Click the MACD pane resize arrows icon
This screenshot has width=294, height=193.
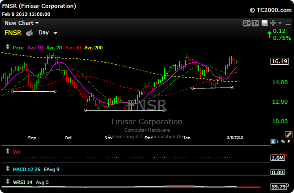pyautogui.click(x=7, y=169)
